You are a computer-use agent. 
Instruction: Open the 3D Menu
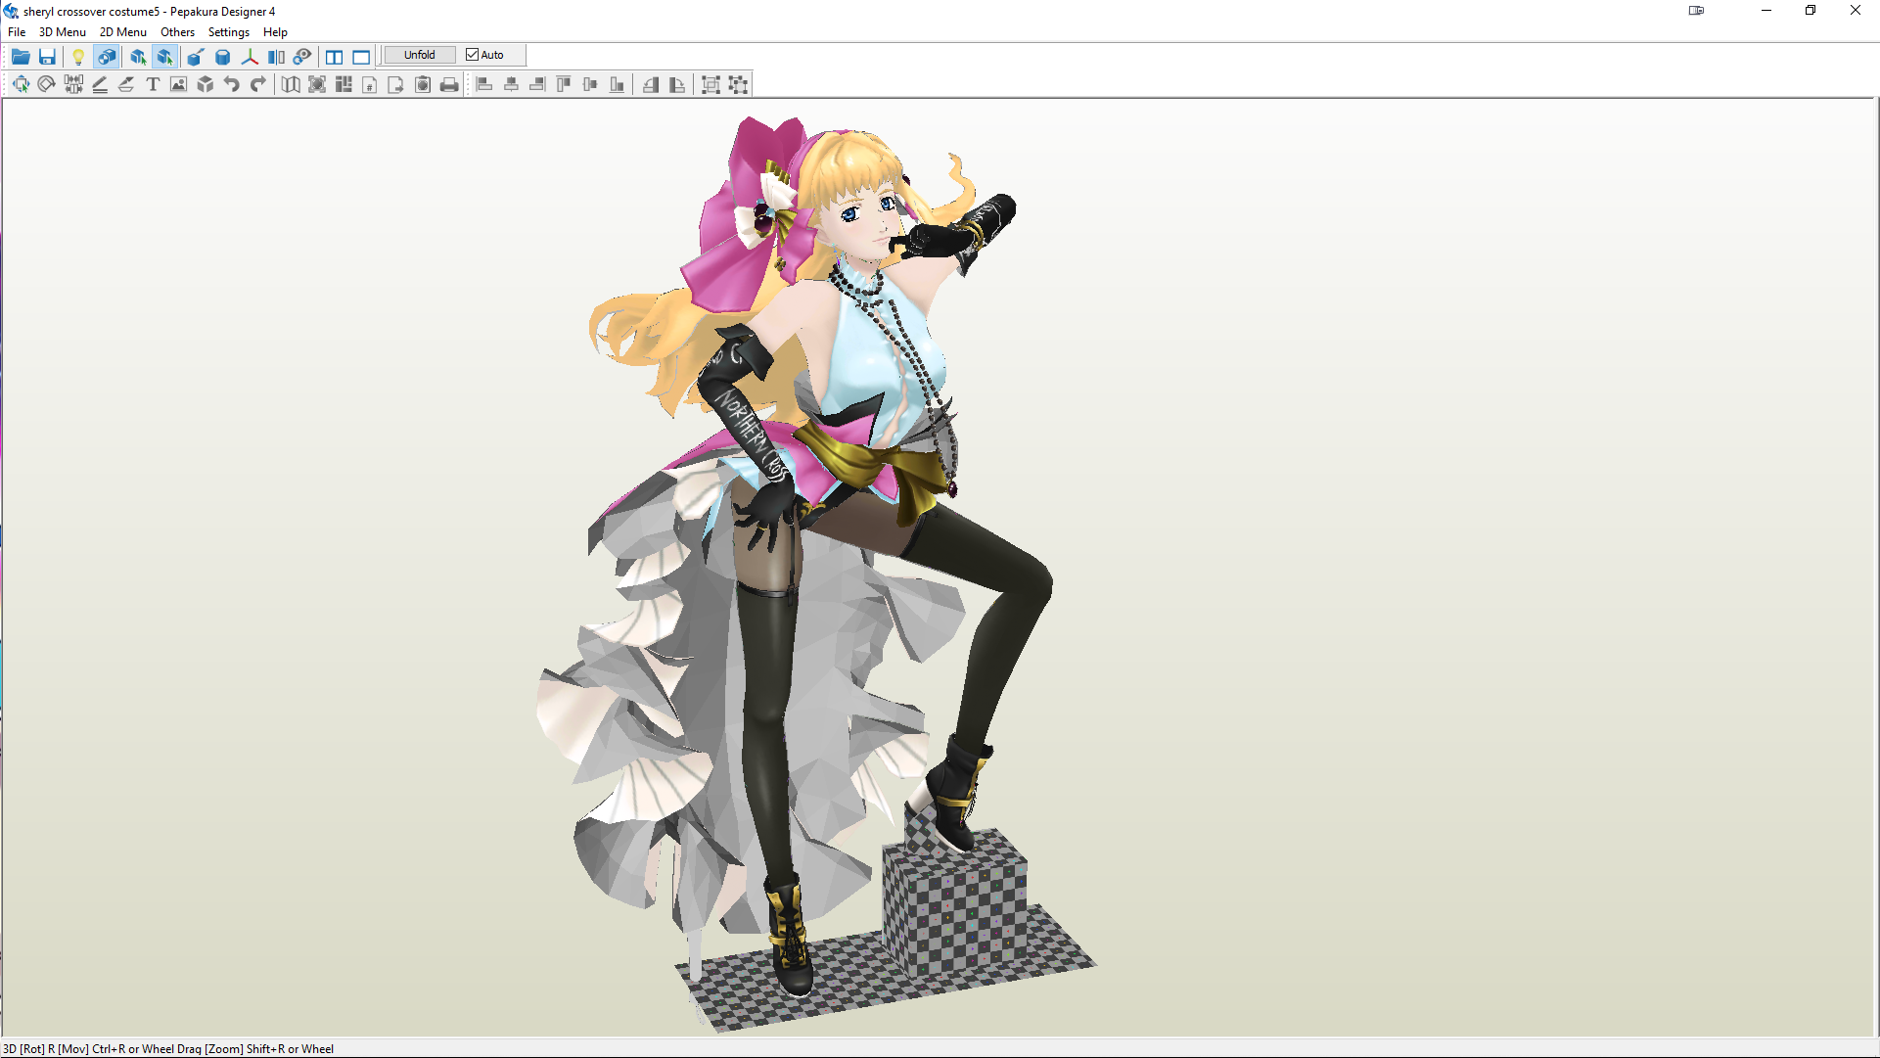coord(63,32)
